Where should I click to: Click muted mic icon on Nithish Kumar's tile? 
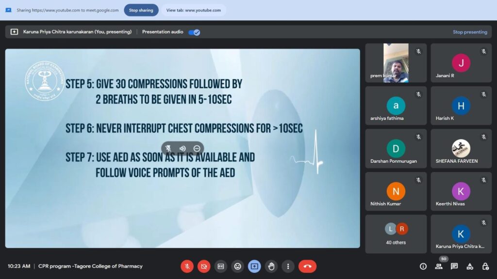[419, 180]
